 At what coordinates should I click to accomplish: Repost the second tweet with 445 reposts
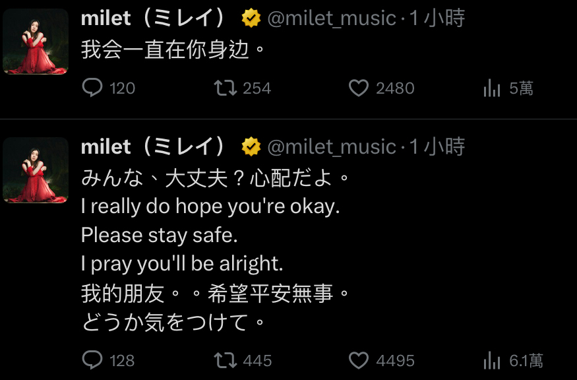226,360
